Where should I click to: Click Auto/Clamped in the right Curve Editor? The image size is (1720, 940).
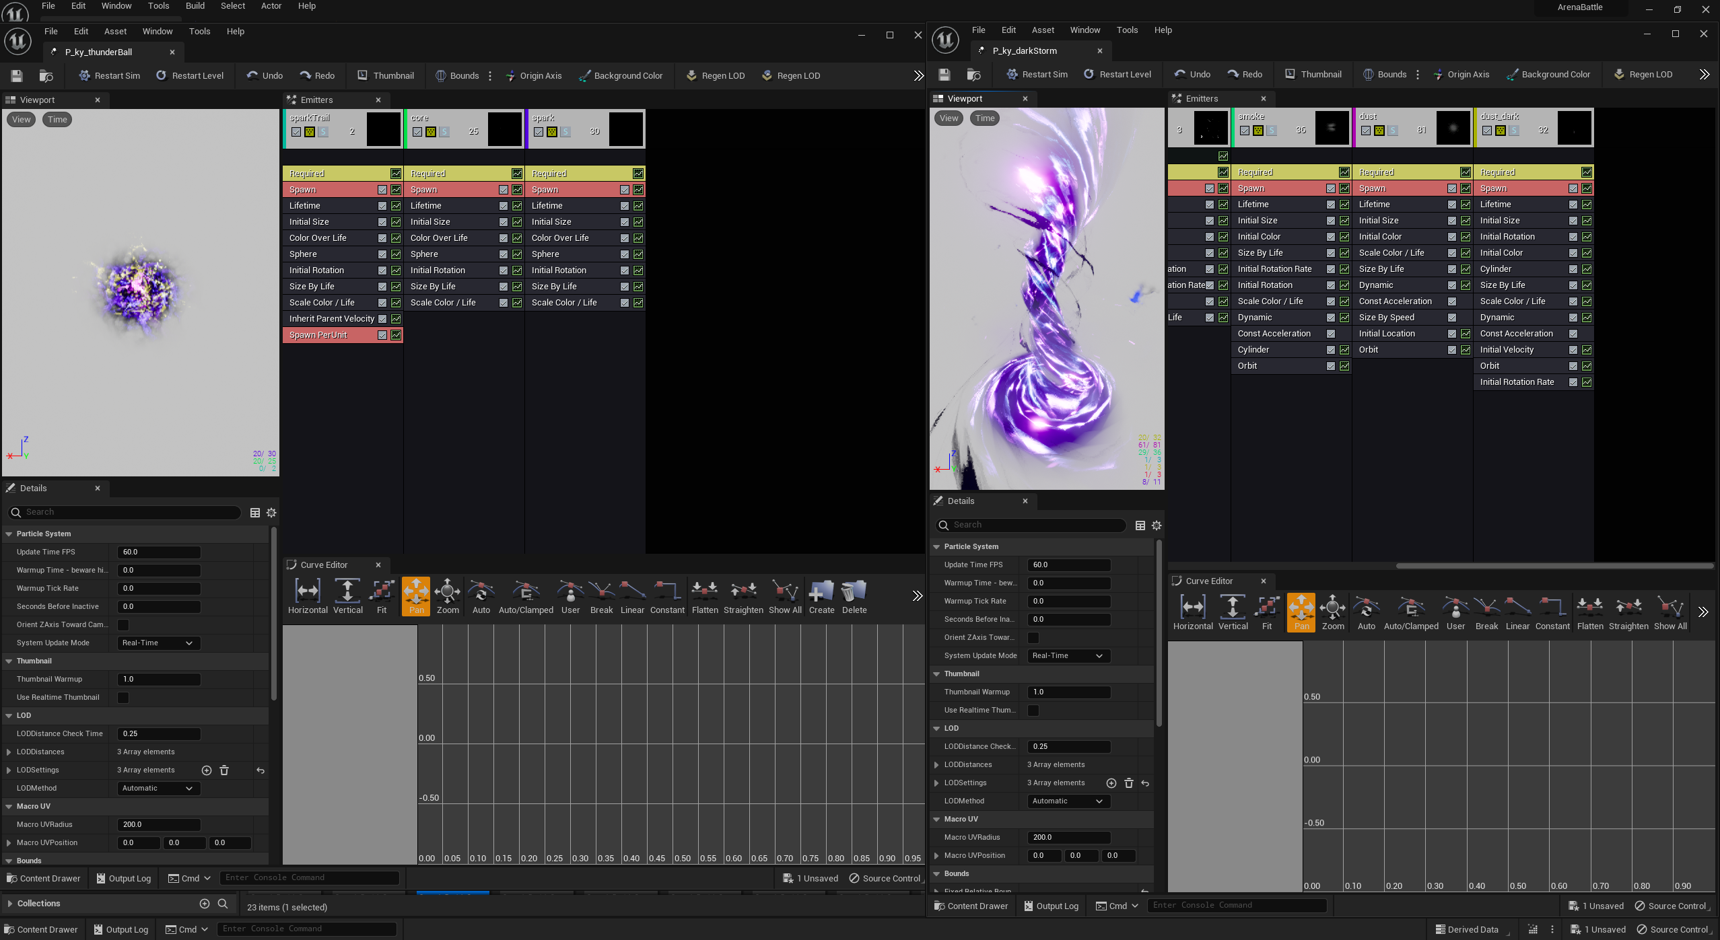pyautogui.click(x=1411, y=612)
